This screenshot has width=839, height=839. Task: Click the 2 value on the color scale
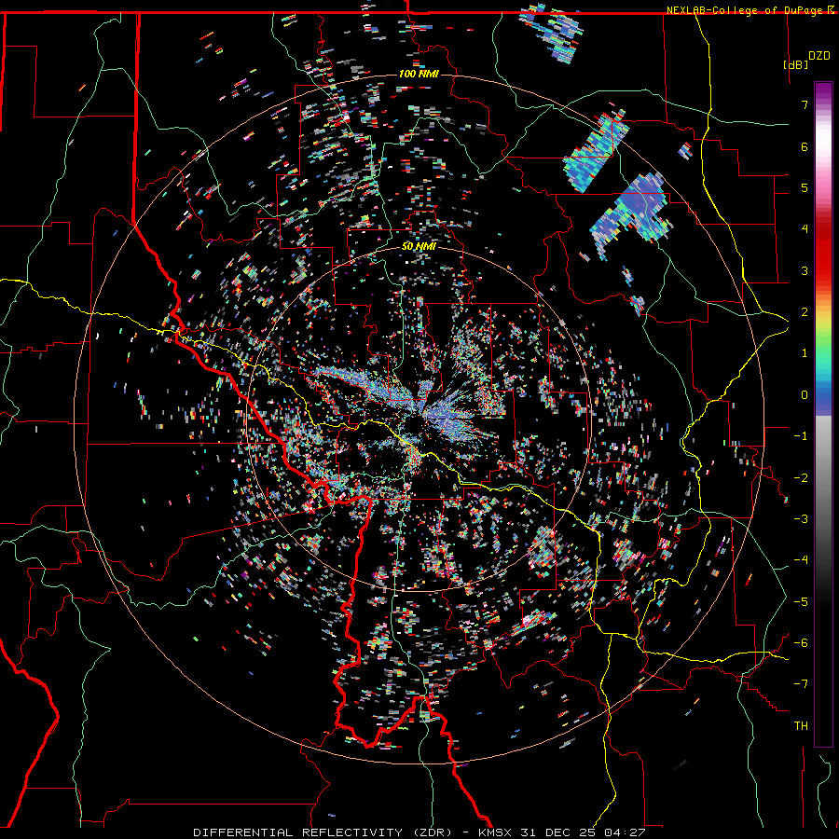805,312
